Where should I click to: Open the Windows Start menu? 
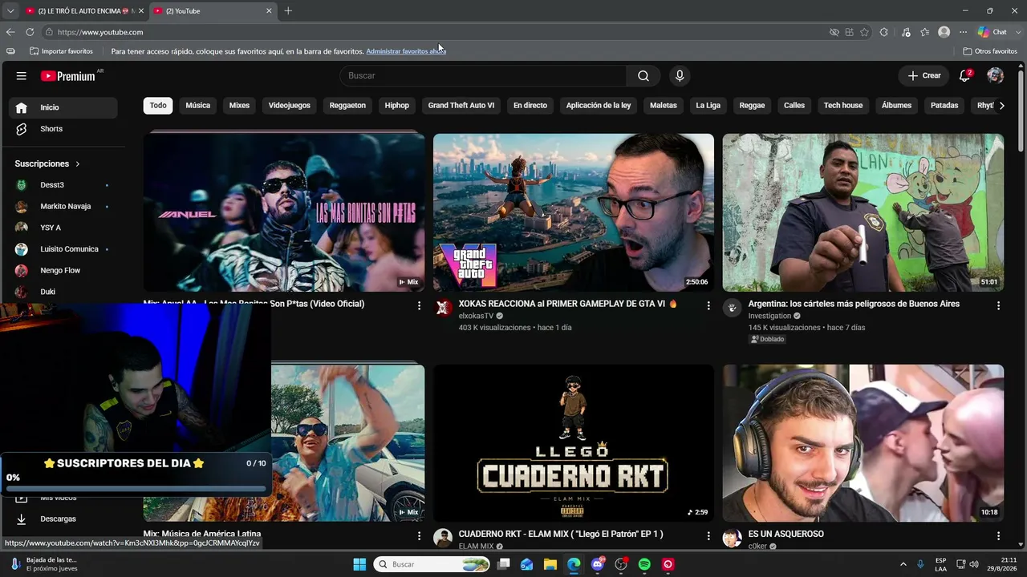tap(359, 564)
